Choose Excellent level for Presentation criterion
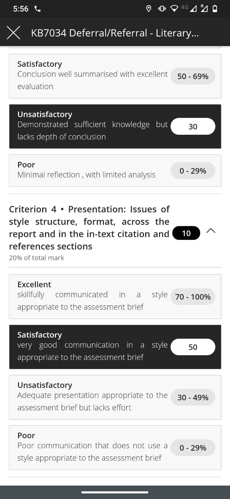Screen dimensions: 230x499 click(x=115, y=297)
